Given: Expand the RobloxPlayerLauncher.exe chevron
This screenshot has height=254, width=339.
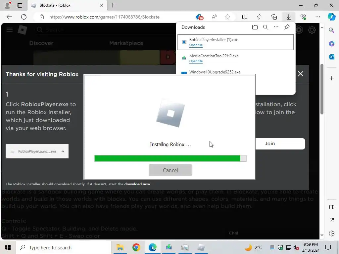Looking at the screenshot, I should (63, 151).
